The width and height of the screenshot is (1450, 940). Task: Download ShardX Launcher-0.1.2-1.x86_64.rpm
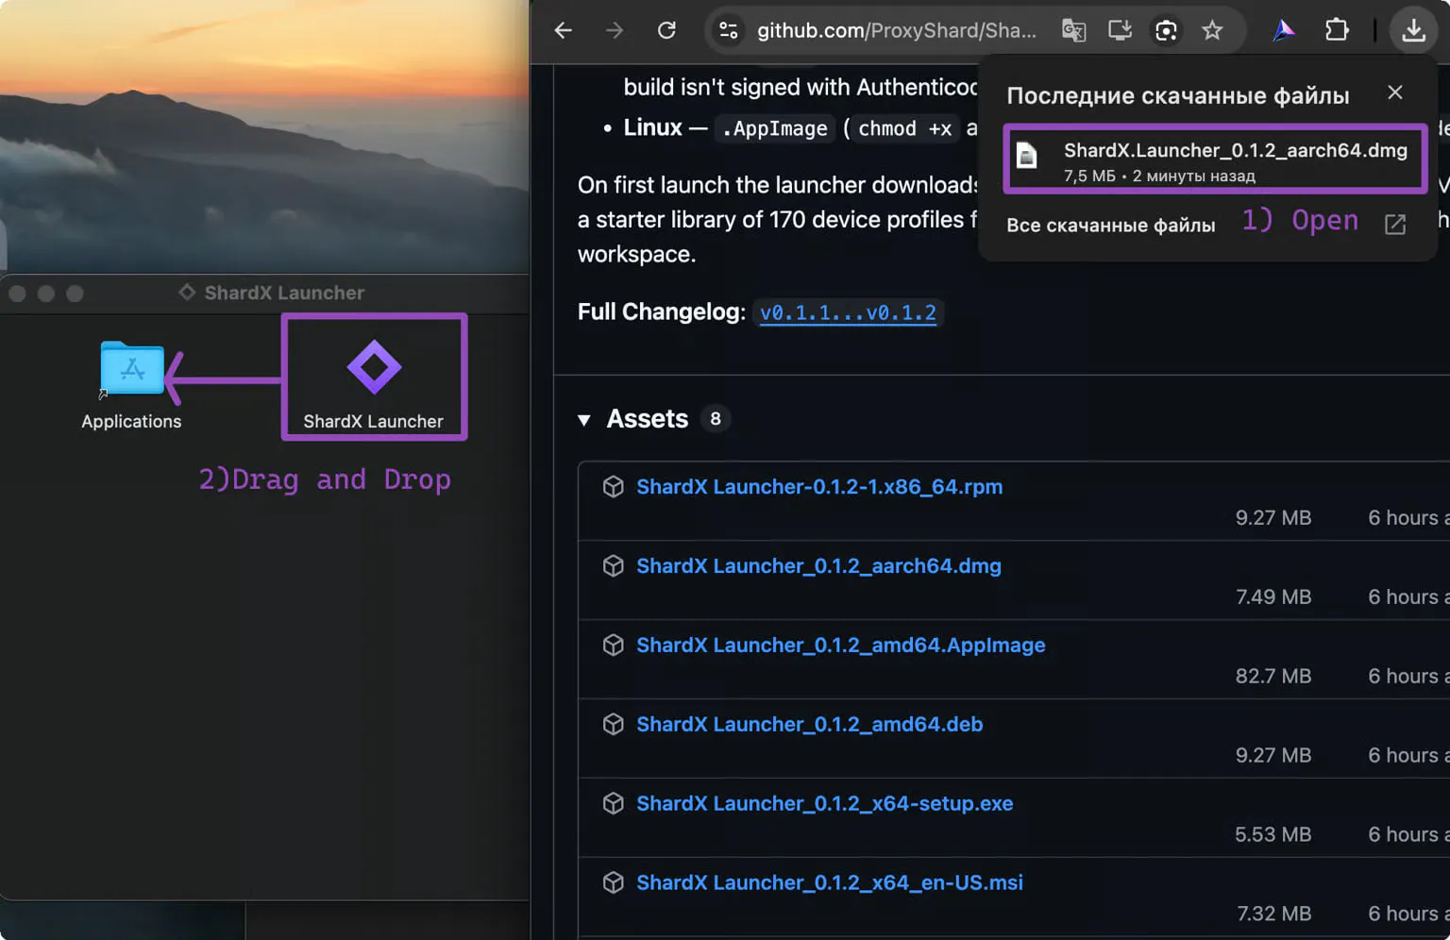tap(819, 487)
